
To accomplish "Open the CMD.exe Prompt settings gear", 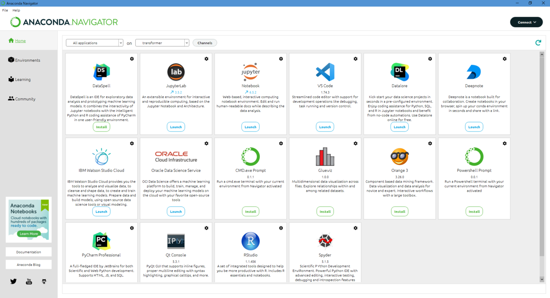I will click(281, 143).
